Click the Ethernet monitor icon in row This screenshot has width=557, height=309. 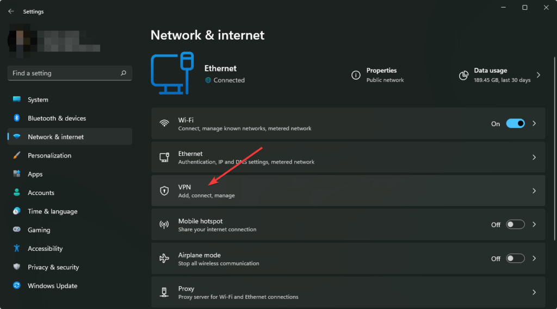tap(164, 157)
